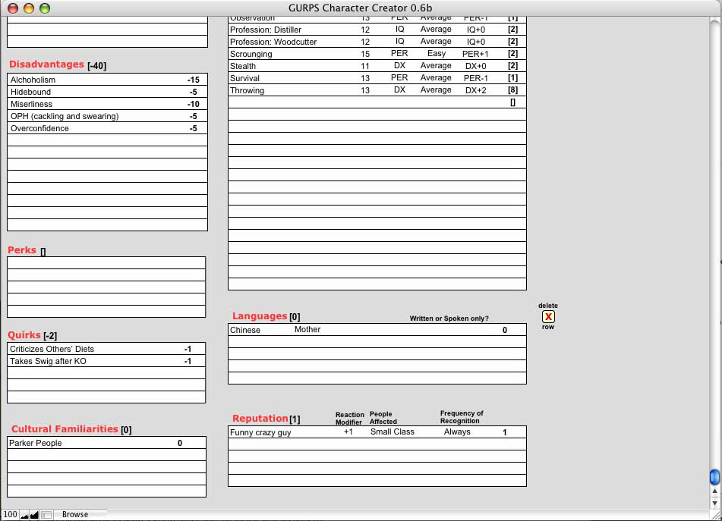This screenshot has height=521, width=722.
Task: Click the Criticizes Others' Diets quirk
Action: (52, 349)
